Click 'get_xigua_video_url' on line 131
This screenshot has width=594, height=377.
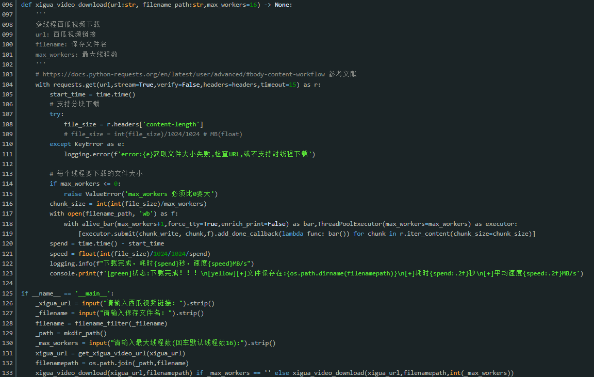pyautogui.click(x=112, y=353)
